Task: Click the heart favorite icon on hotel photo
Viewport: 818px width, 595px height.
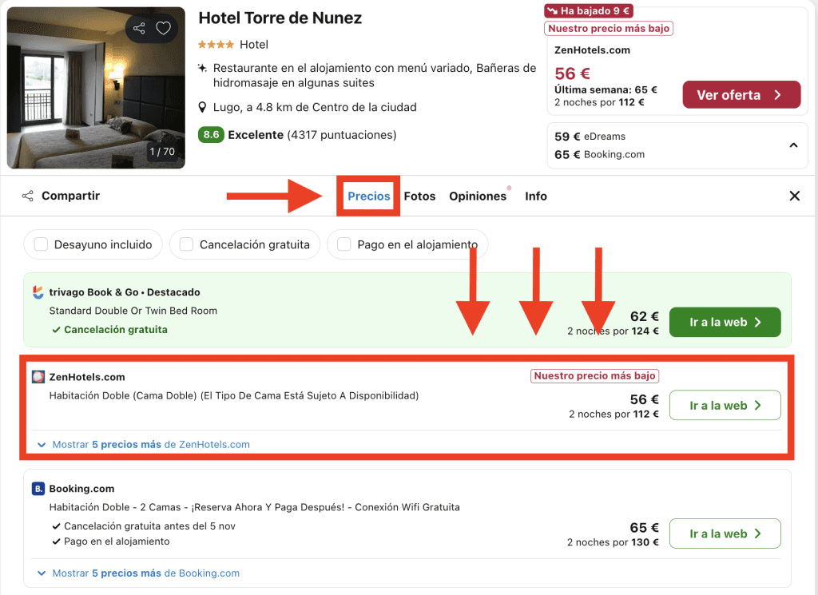Action: (163, 29)
